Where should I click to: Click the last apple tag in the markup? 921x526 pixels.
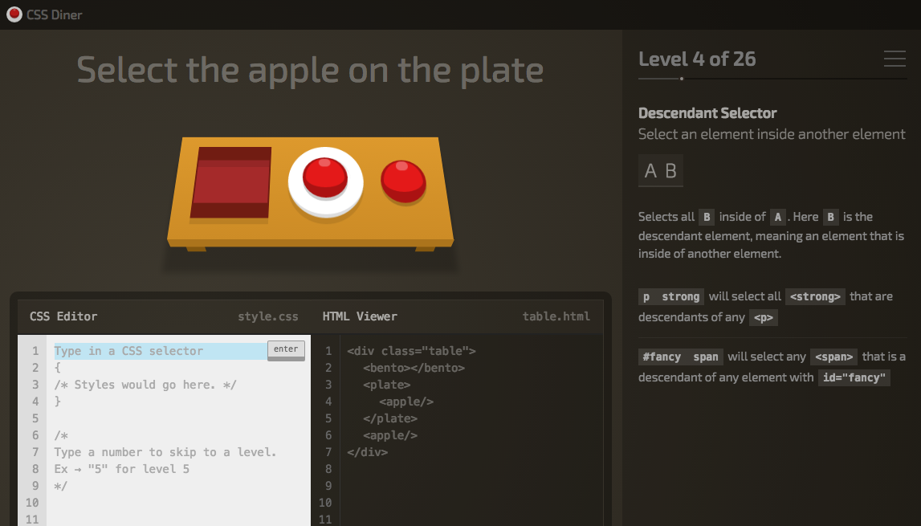pyautogui.click(x=389, y=435)
